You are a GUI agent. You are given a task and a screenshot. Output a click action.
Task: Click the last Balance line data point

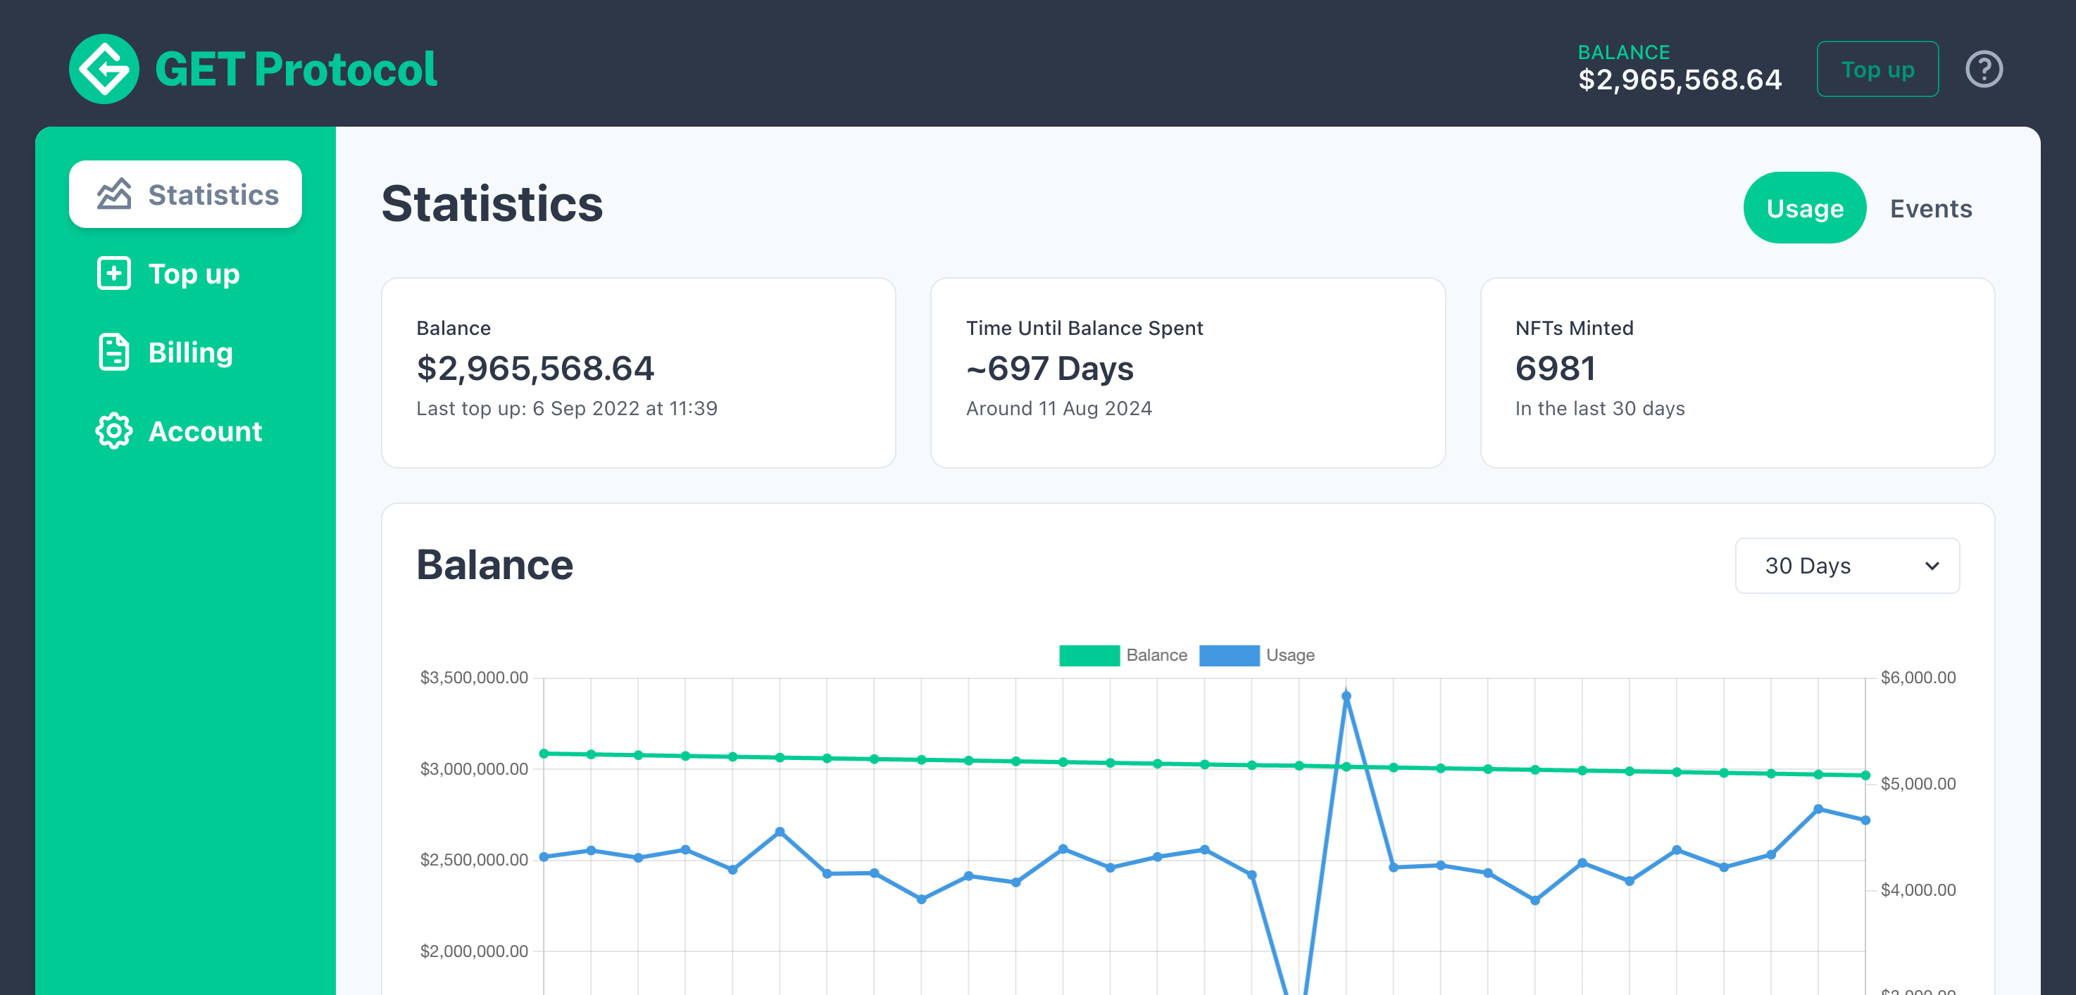tap(1865, 775)
